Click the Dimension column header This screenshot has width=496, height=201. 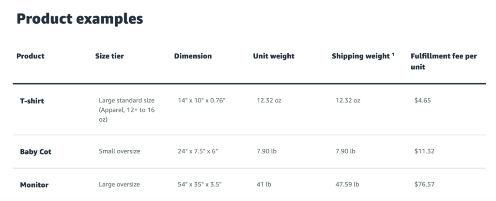coord(193,56)
